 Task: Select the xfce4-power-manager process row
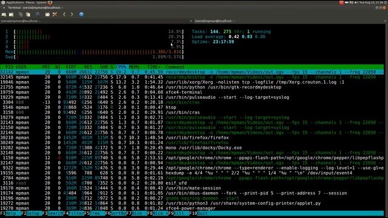(192, 208)
